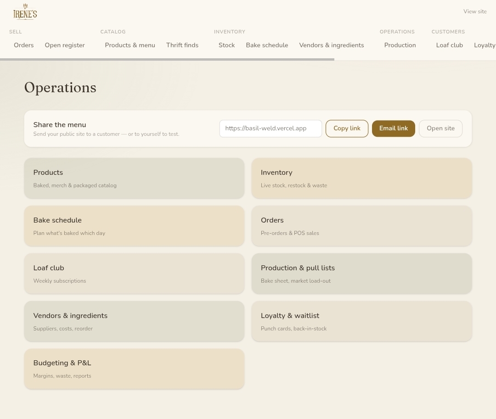Click the Email link button
Screen dimensions: 496x419
coord(394,128)
